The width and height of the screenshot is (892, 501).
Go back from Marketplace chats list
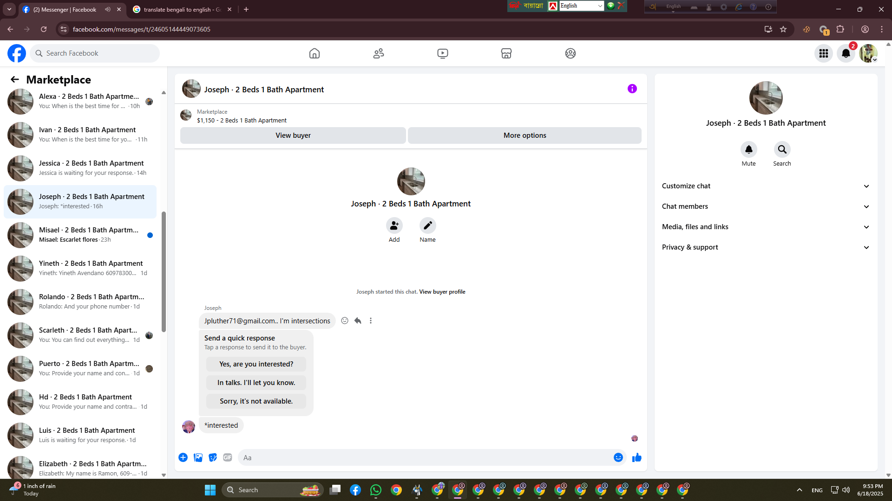coord(15,79)
